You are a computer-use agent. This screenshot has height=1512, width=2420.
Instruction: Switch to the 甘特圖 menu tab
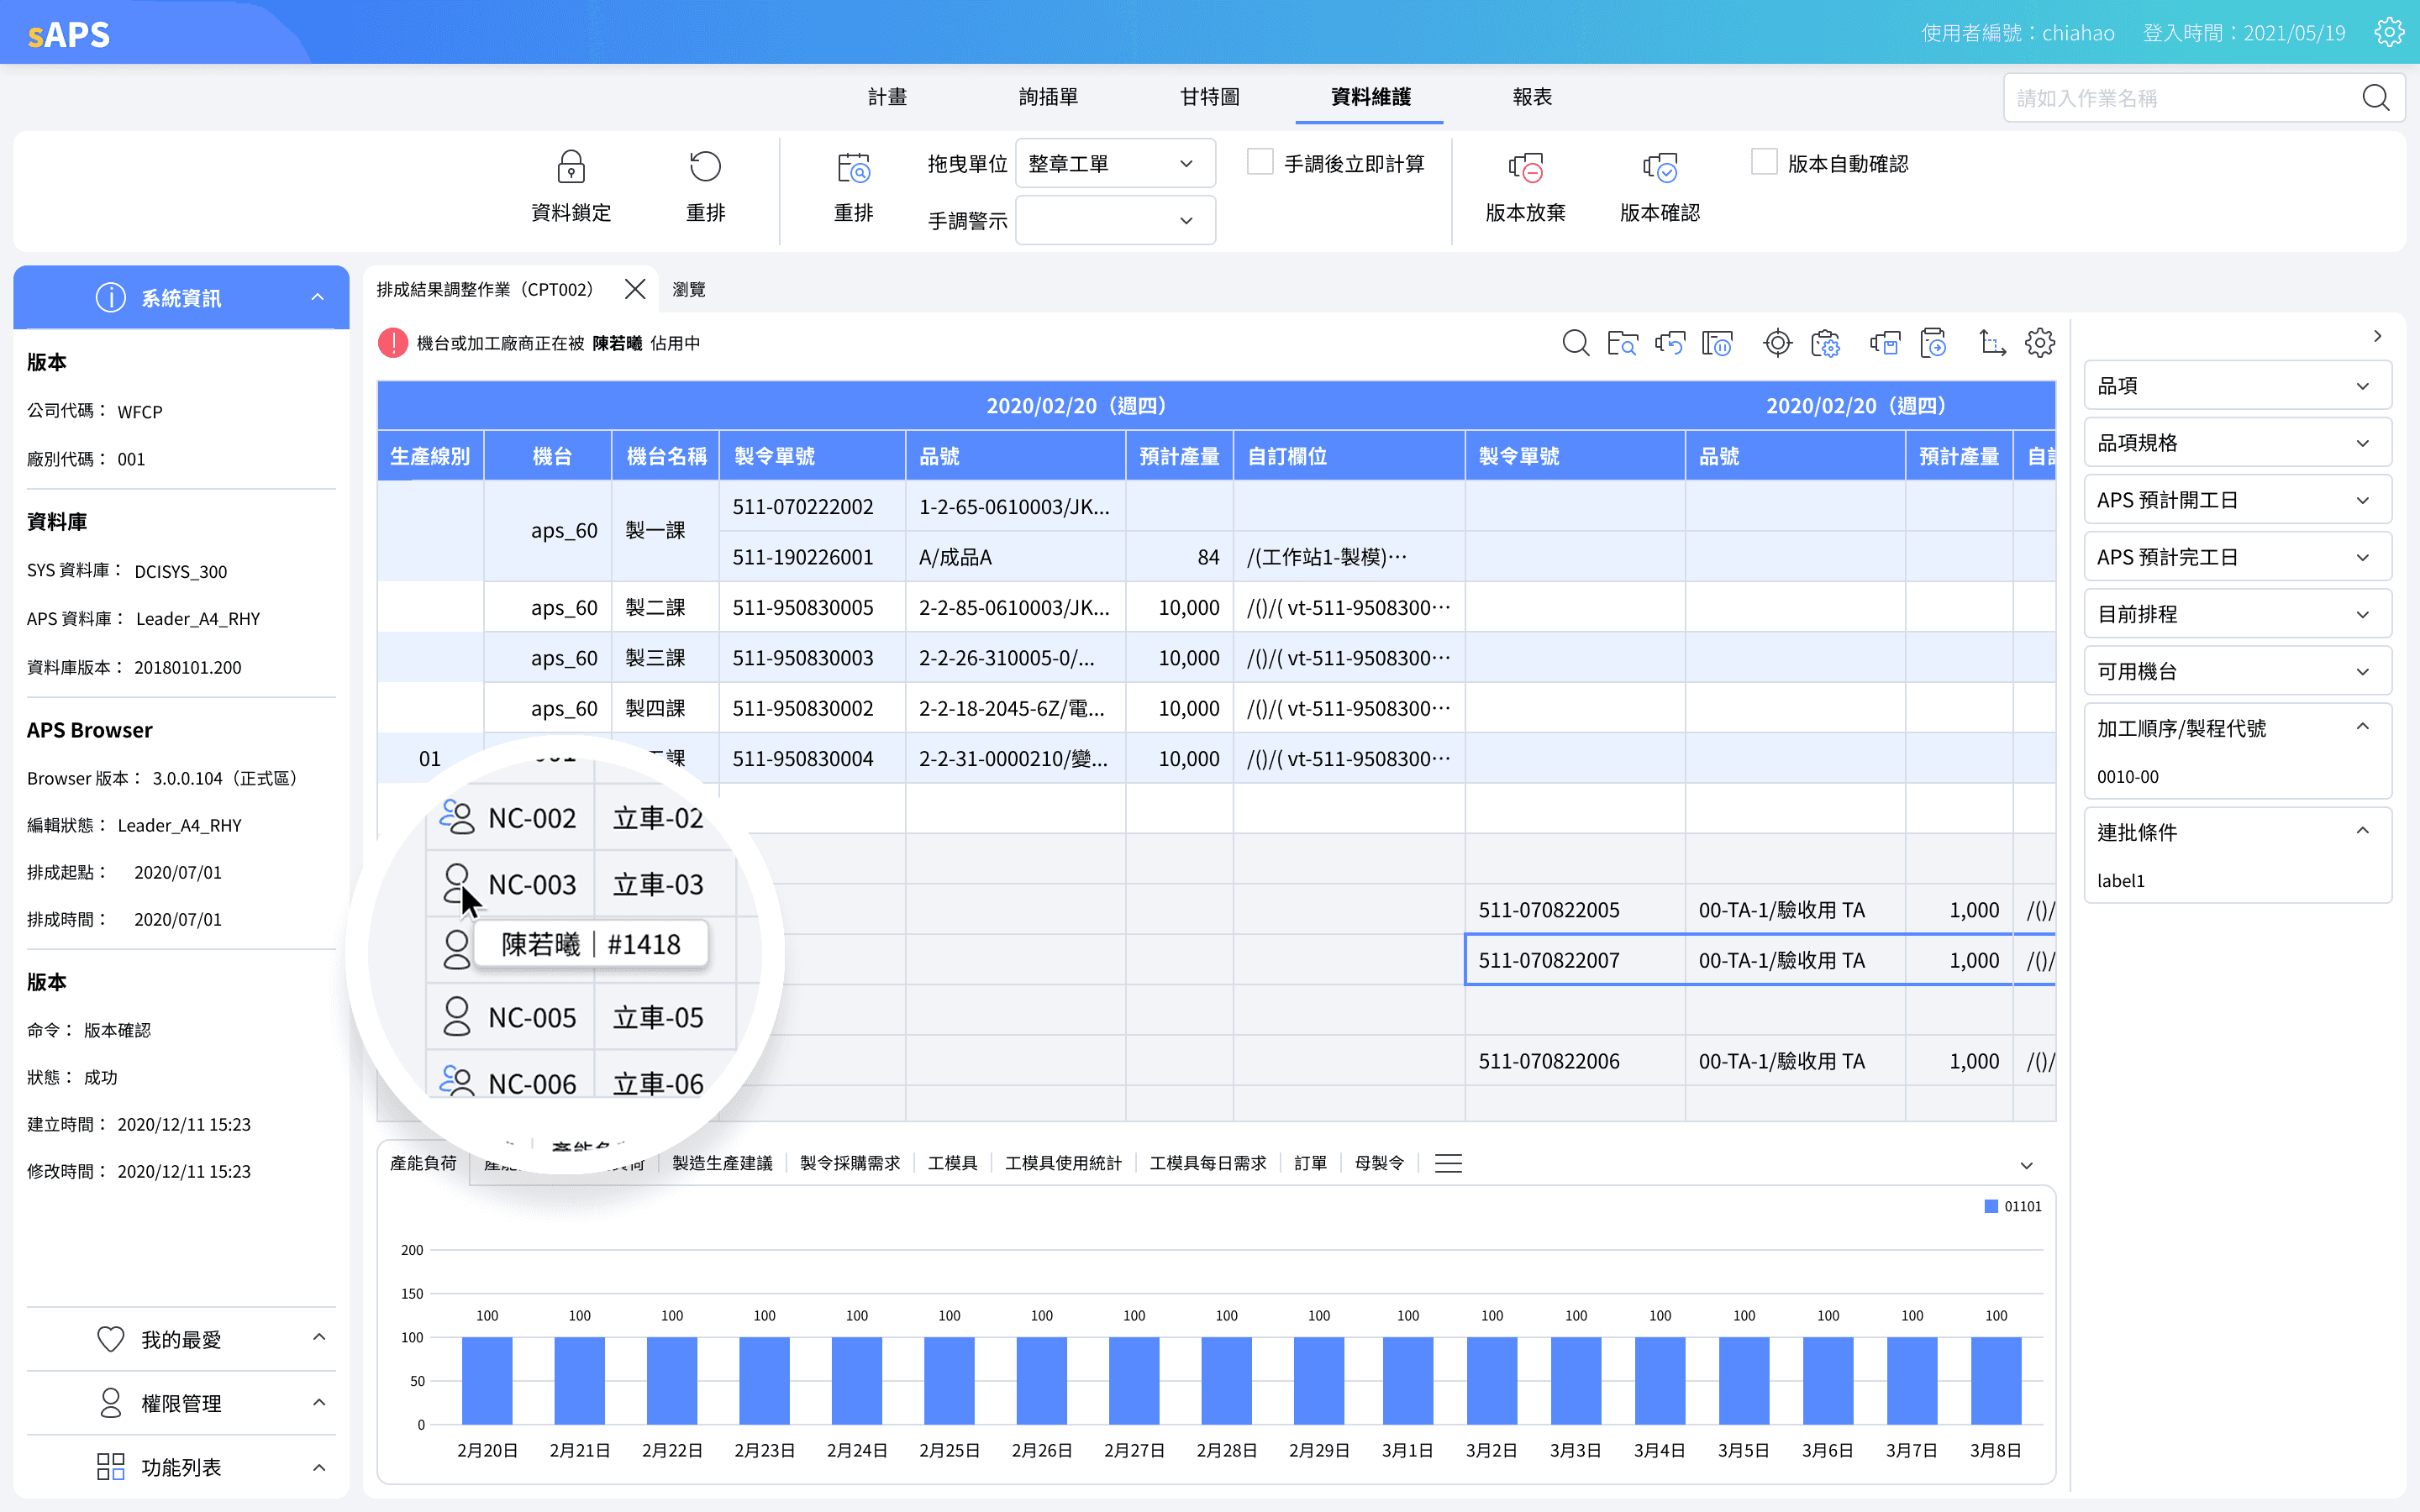click(x=1209, y=97)
